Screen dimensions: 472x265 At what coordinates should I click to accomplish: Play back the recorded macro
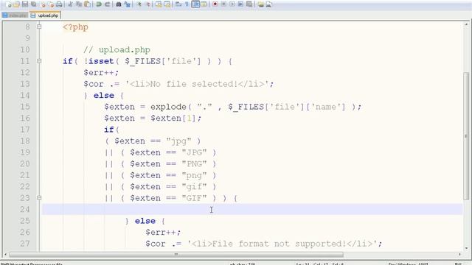click(x=232, y=4)
